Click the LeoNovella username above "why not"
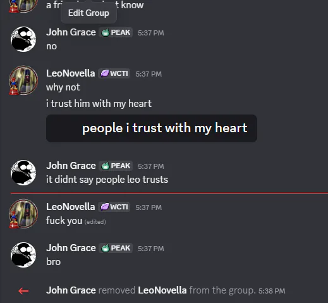Viewport: 328px width, 303px height. pos(71,73)
